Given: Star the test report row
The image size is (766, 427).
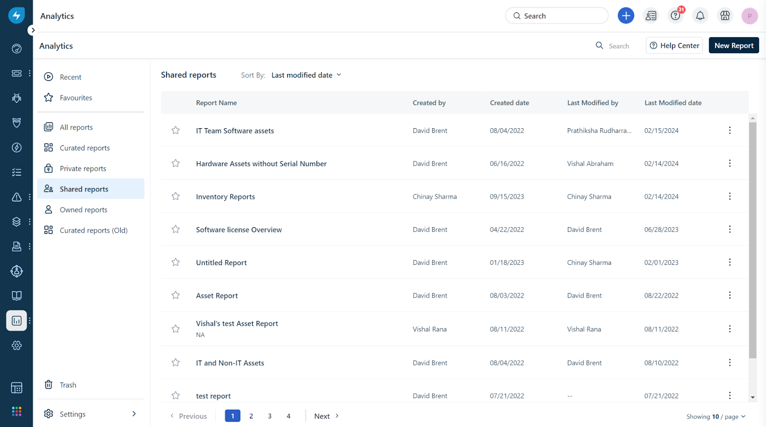Looking at the screenshot, I should tap(176, 396).
